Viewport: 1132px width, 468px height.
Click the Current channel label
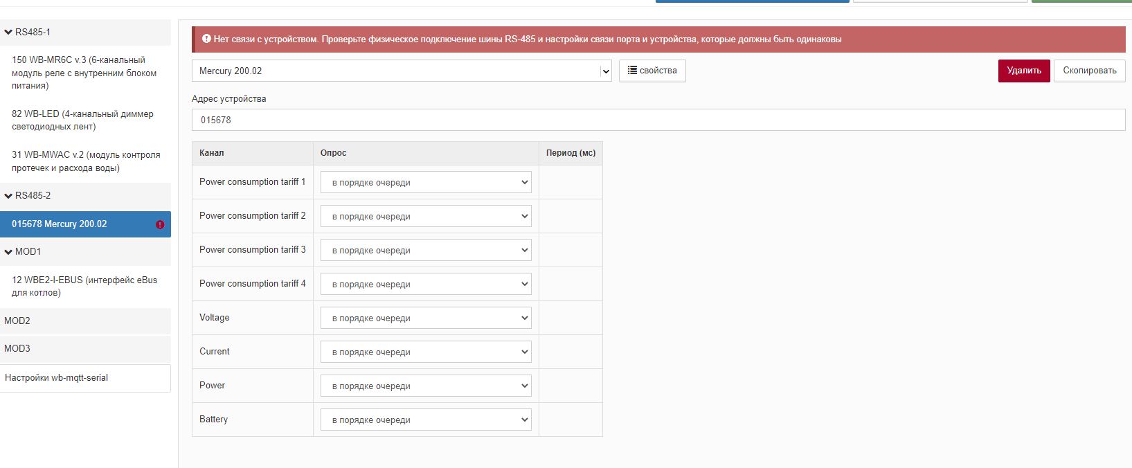tap(215, 352)
